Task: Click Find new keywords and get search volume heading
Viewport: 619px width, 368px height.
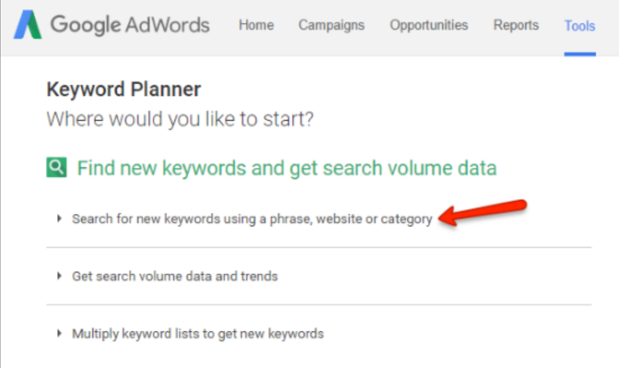Action: click(x=287, y=168)
